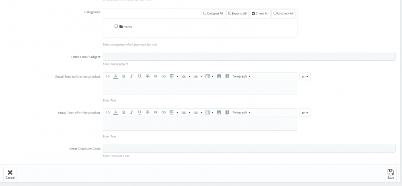Screen dimensions: 402x186
Task: Insert image in 'after the product' editor
Action: (219, 112)
